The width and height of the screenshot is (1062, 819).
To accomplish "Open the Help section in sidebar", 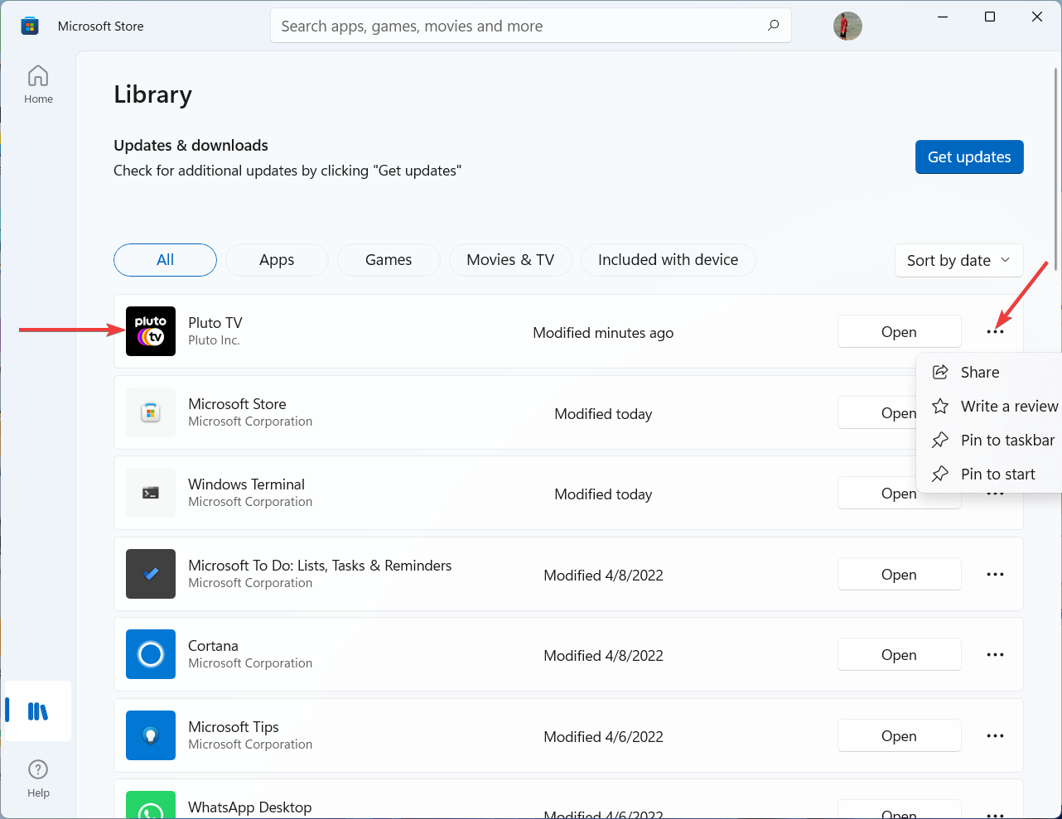I will (x=38, y=778).
